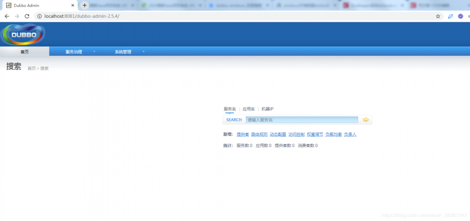
Task: Click the 应用数:0 statistic
Action: coord(264,146)
